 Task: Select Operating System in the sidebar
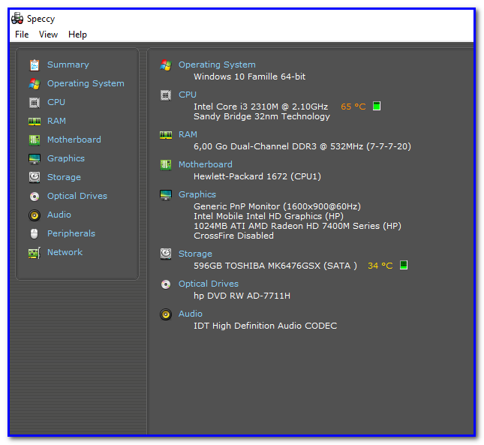click(86, 83)
